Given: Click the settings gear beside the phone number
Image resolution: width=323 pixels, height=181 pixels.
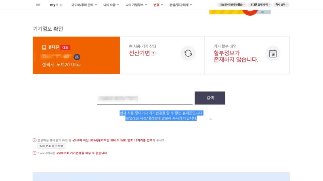Looking at the screenshot, I should click(x=77, y=57).
